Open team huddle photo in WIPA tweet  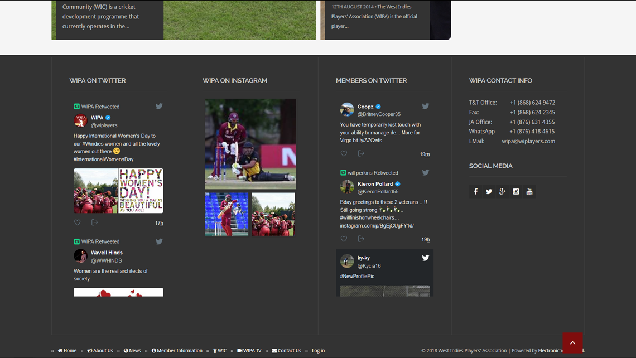pyautogui.click(x=96, y=191)
